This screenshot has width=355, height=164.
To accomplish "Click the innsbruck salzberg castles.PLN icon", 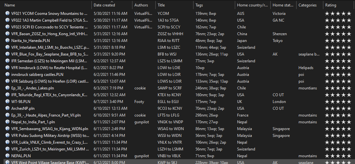I will tap(7, 75).
